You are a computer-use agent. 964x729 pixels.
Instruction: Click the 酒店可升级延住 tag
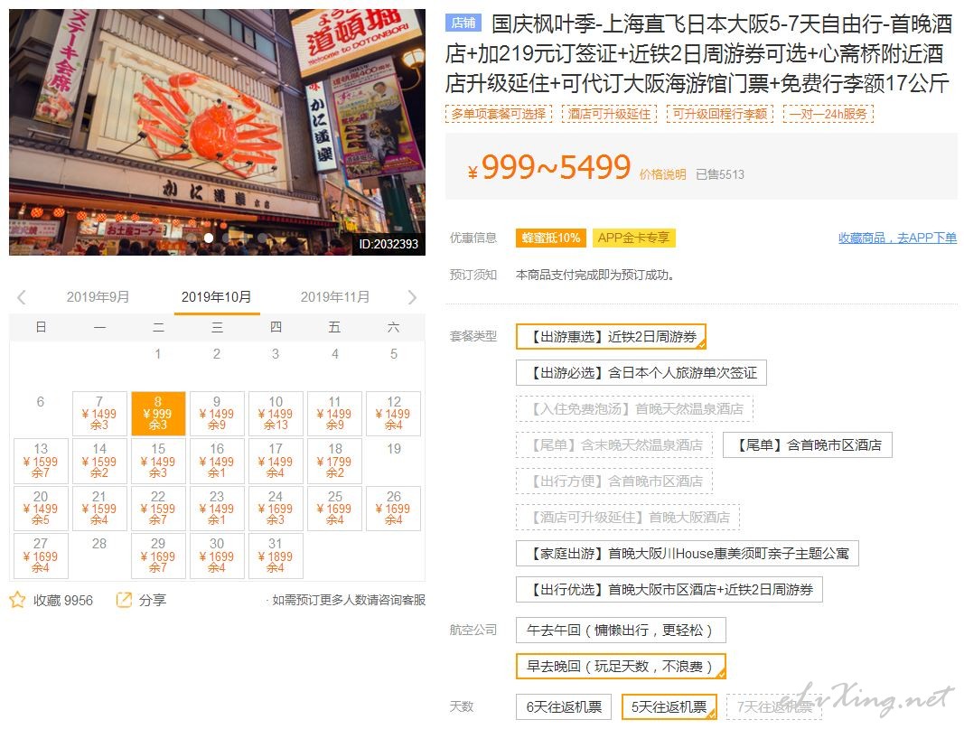[609, 114]
